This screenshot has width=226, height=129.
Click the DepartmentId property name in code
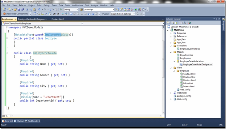click(x=45, y=101)
